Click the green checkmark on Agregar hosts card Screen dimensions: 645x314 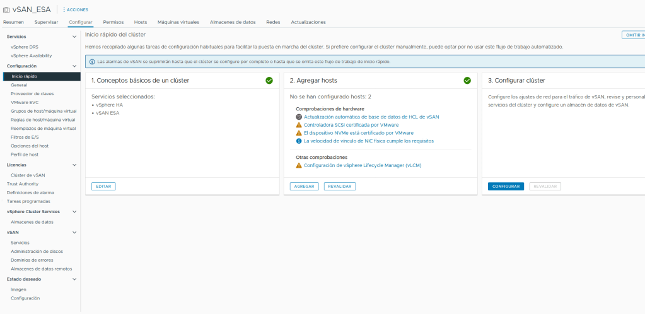(x=467, y=81)
